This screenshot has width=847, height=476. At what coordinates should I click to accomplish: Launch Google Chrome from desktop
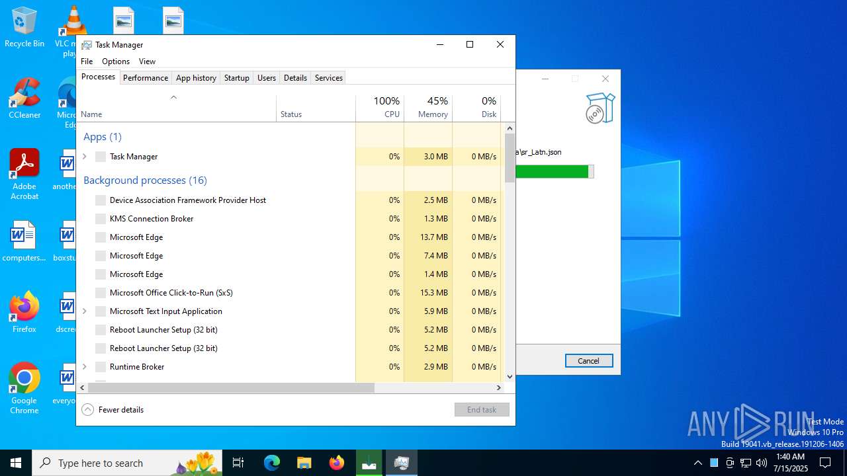(x=24, y=389)
